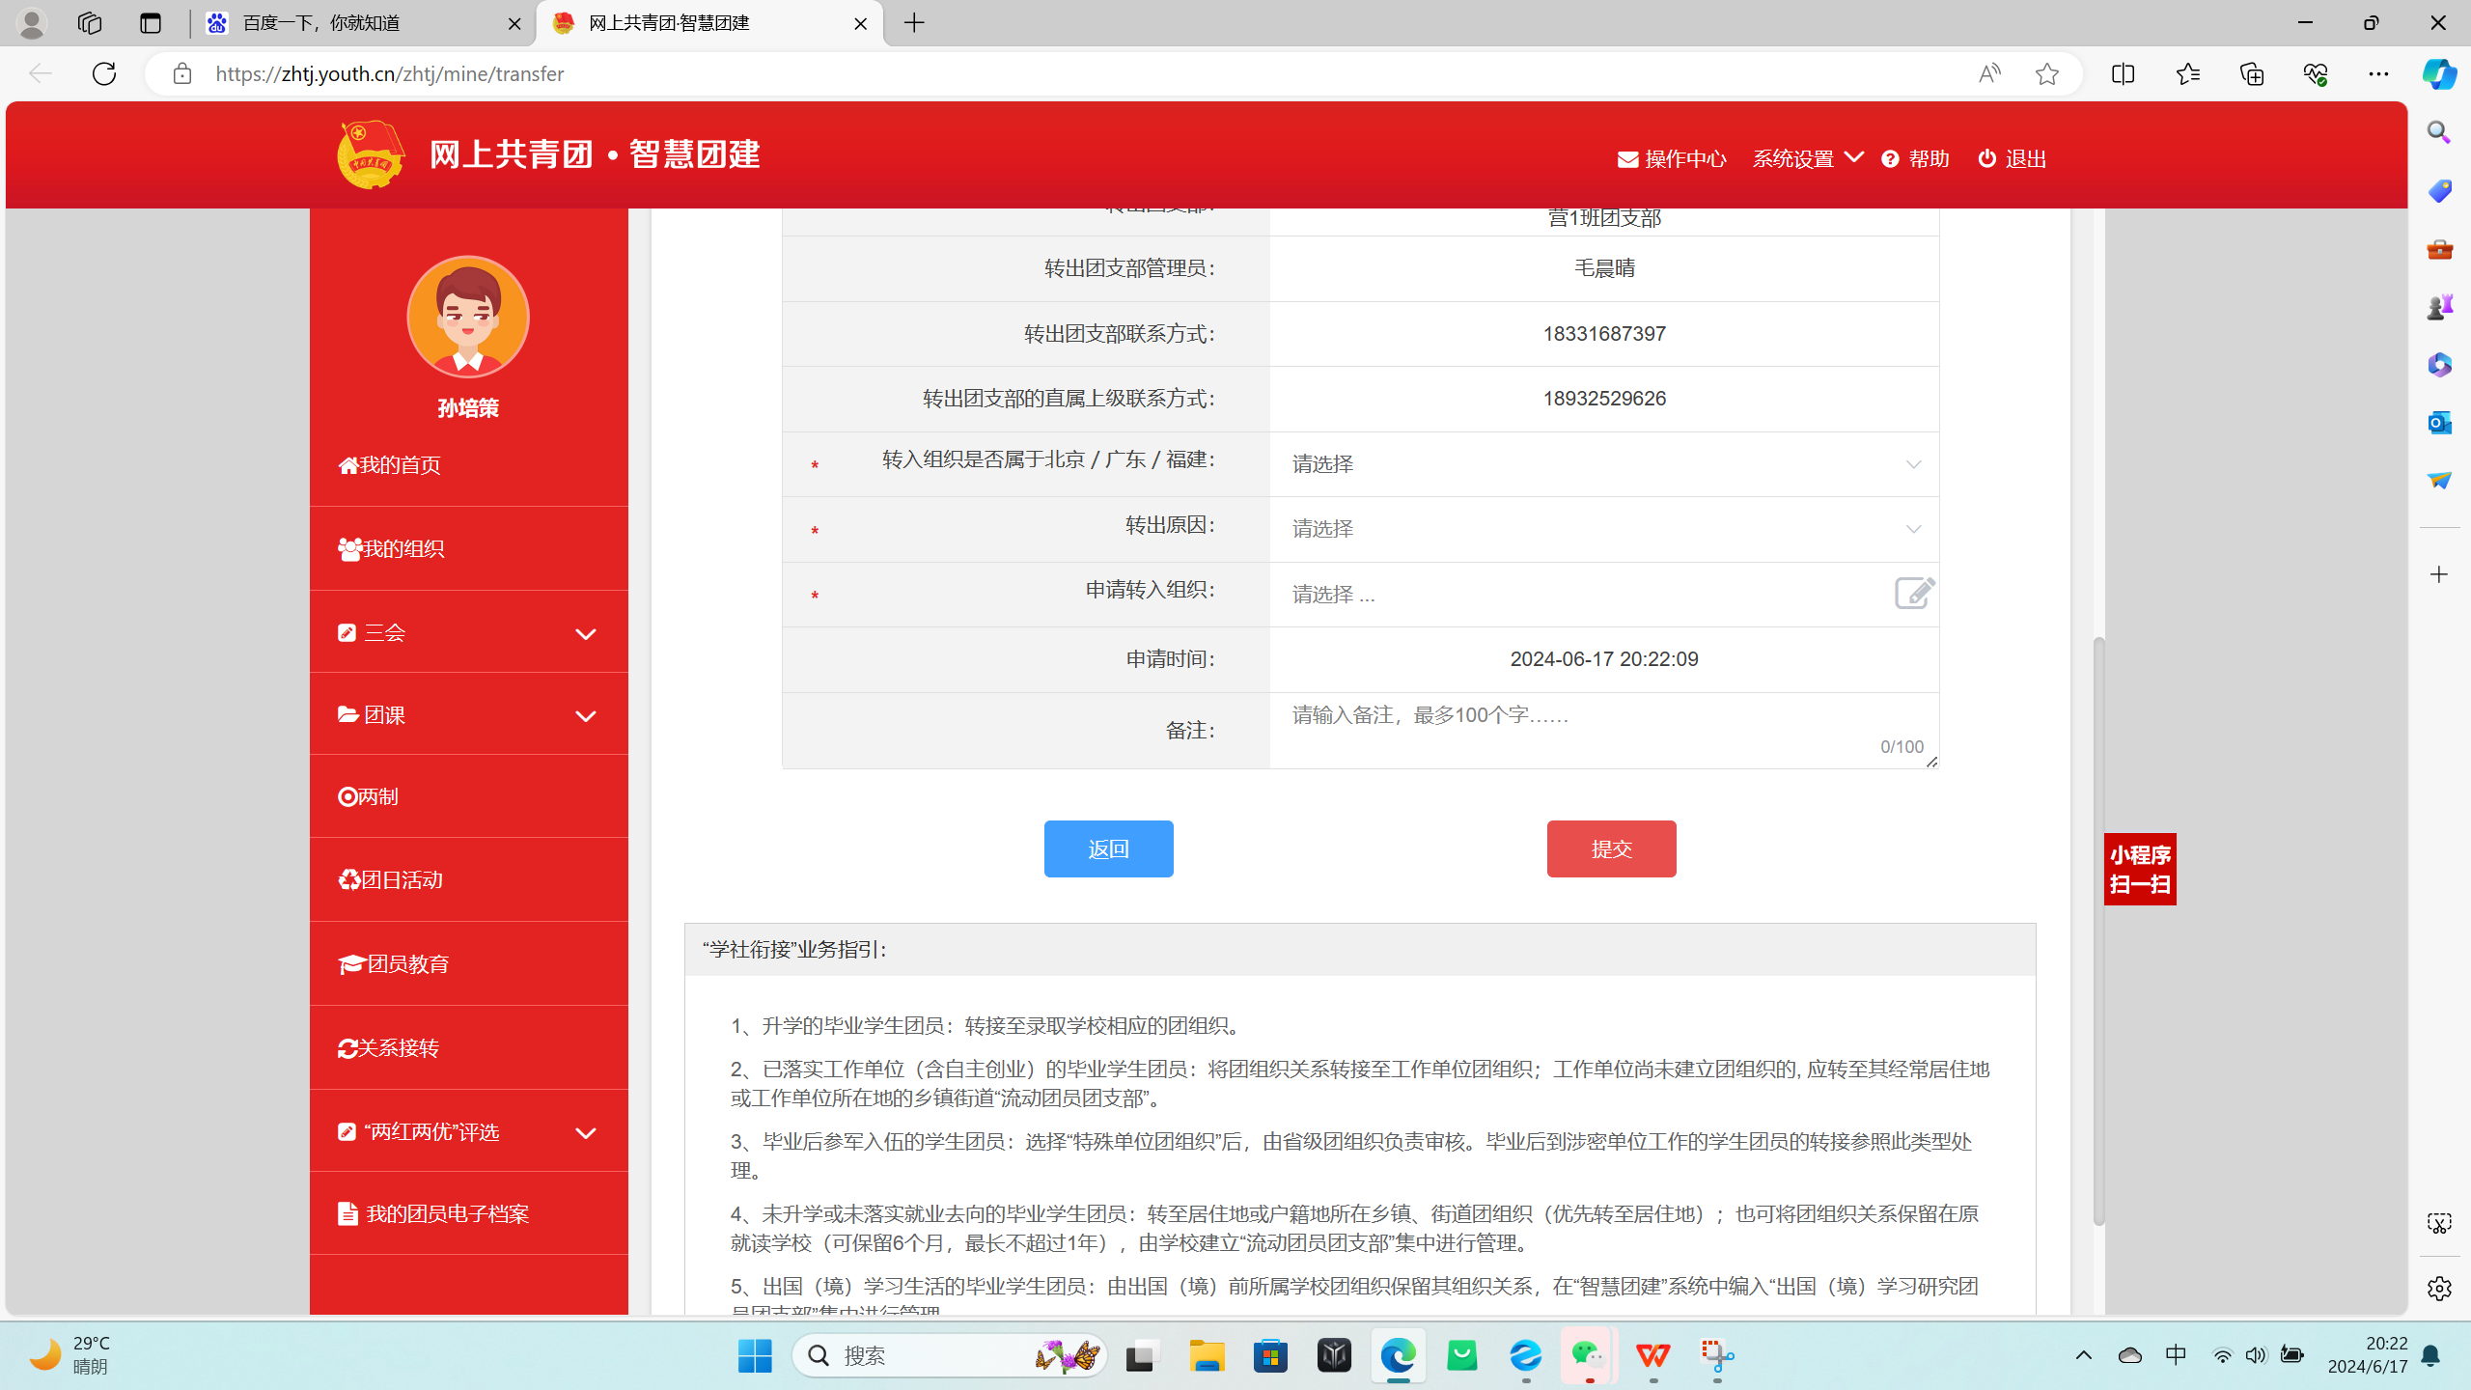Open the sidebar Drop paper plane icon
The width and height of the screenshot is (2471, 1390).
[2439, 480]
